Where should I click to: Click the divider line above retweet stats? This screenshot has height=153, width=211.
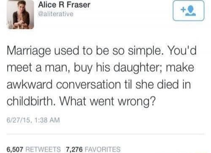[x=105, y=134]
